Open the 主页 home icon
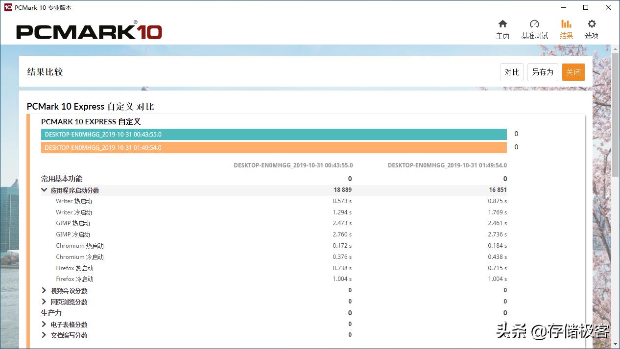Screen dimensions: 620x349 502,24
